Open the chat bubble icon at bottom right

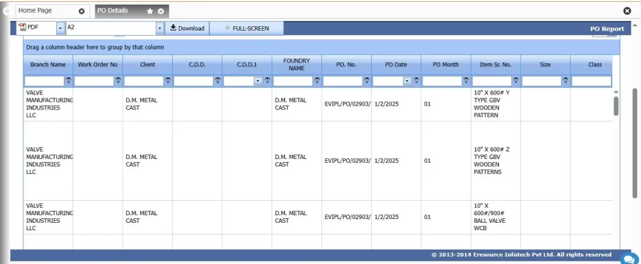coord(628,258)
